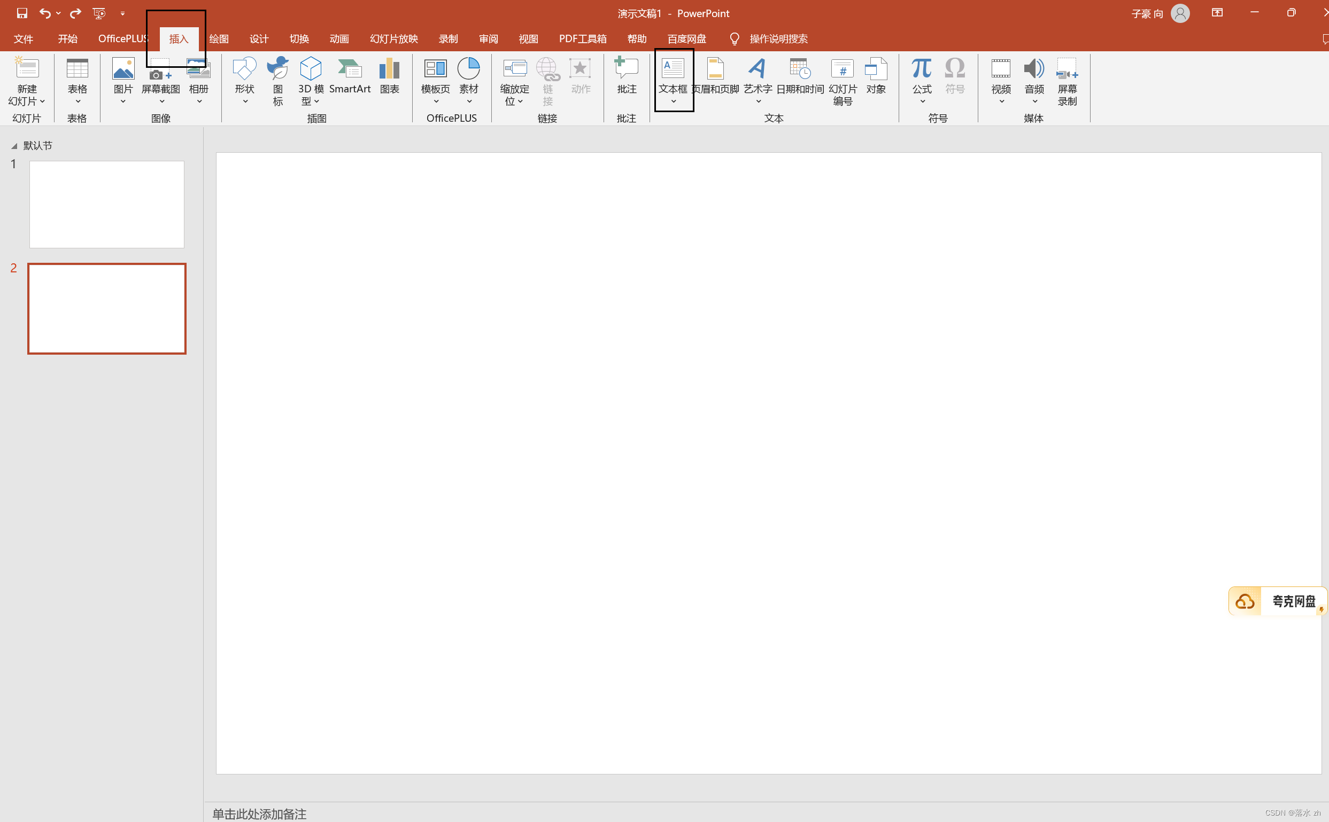Open the quick access toolbar customize arrow
The height and width of the screenshot is (822, 1329).
pyautogui.click(x=122, y=13)
